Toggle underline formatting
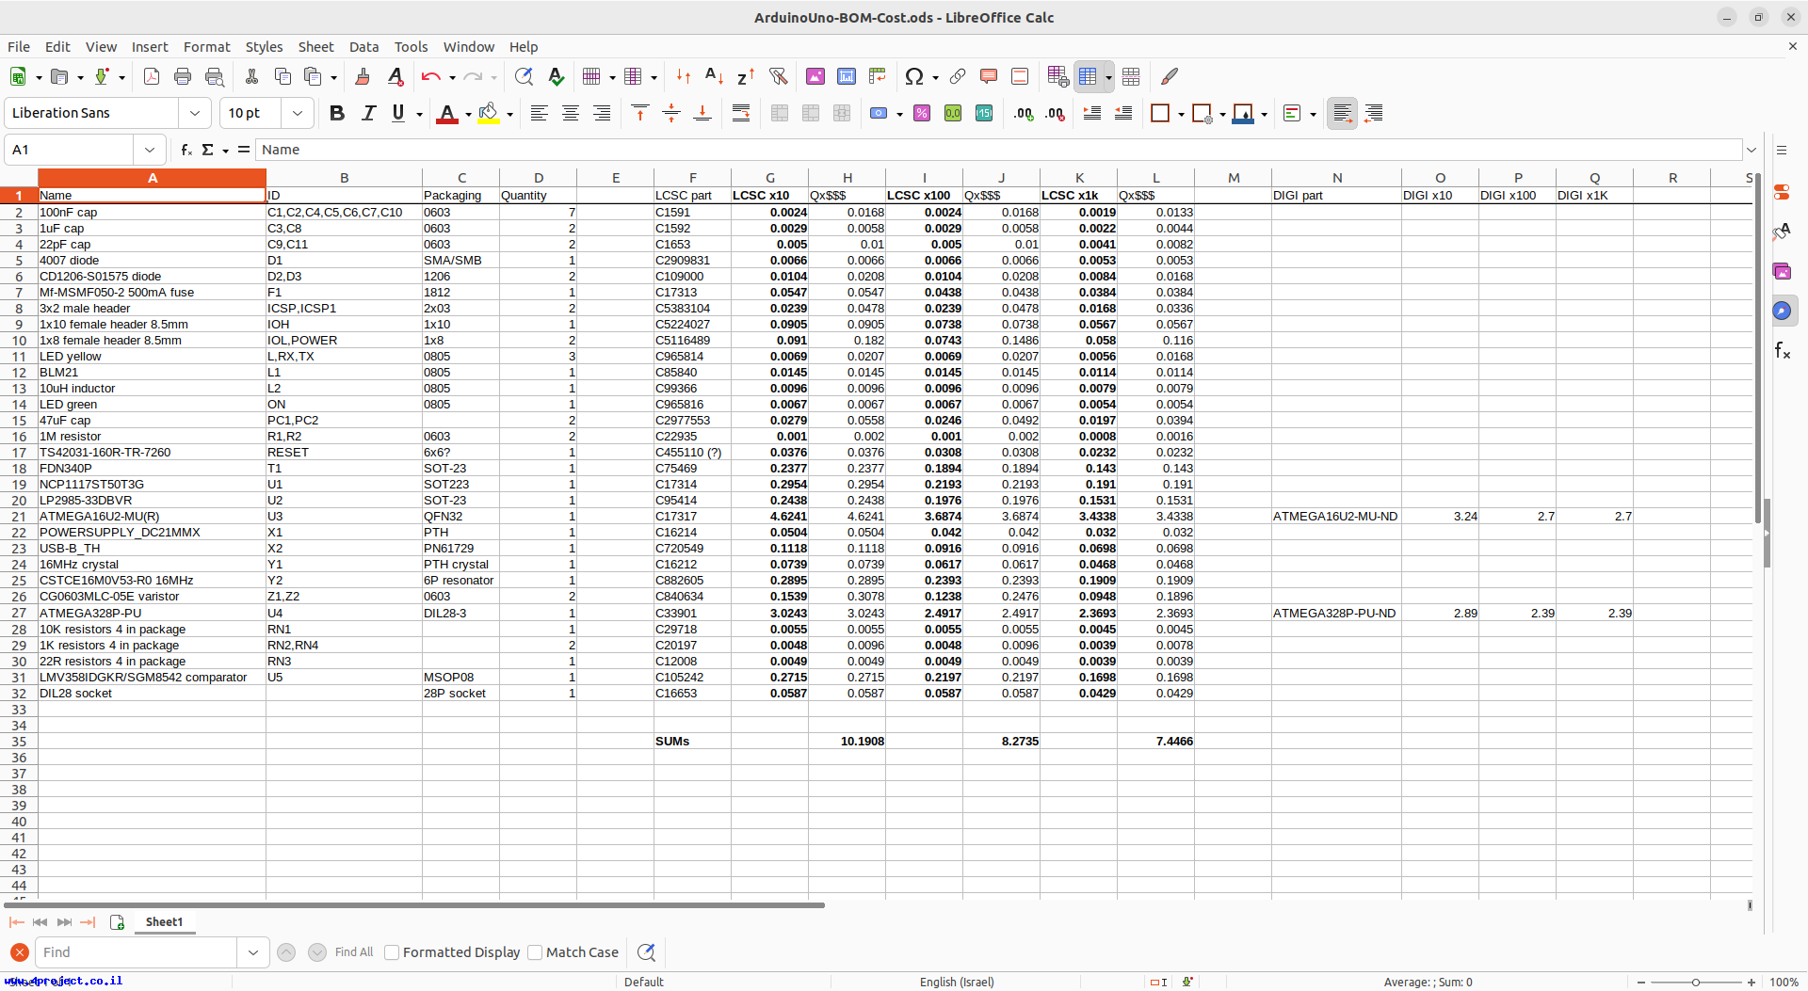1808x991 pixels. [398, 113]
